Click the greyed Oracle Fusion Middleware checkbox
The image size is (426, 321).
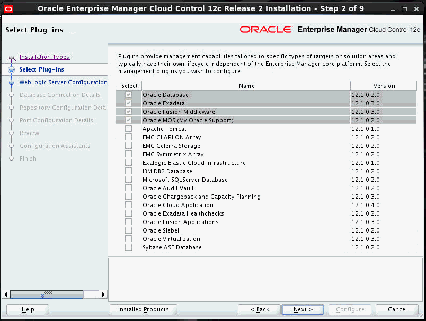click(x=129, y=111)
